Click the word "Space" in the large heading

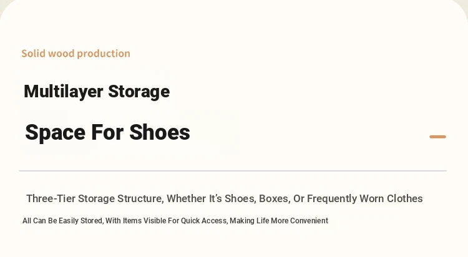pyautogui.click(x=55, y=133)
